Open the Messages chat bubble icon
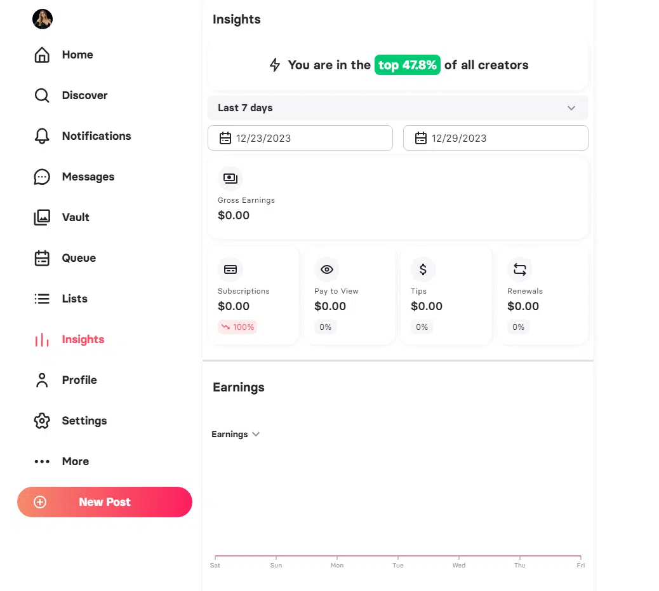Image resolution: width=659 pixels, height=591 pixels. click(42, 177)
